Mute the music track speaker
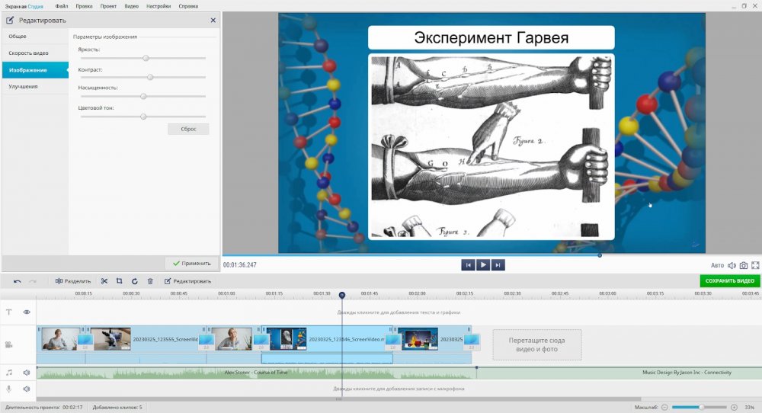 click(x=27, y=373)
